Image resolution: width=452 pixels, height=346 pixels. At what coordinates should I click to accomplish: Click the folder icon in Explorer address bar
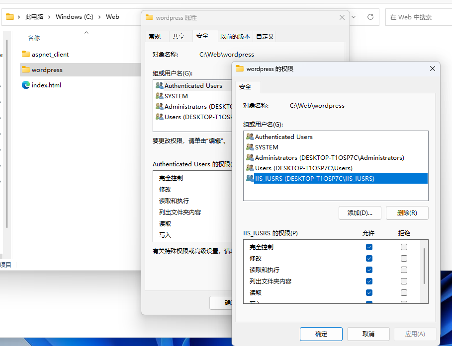(x=10, y=17)
